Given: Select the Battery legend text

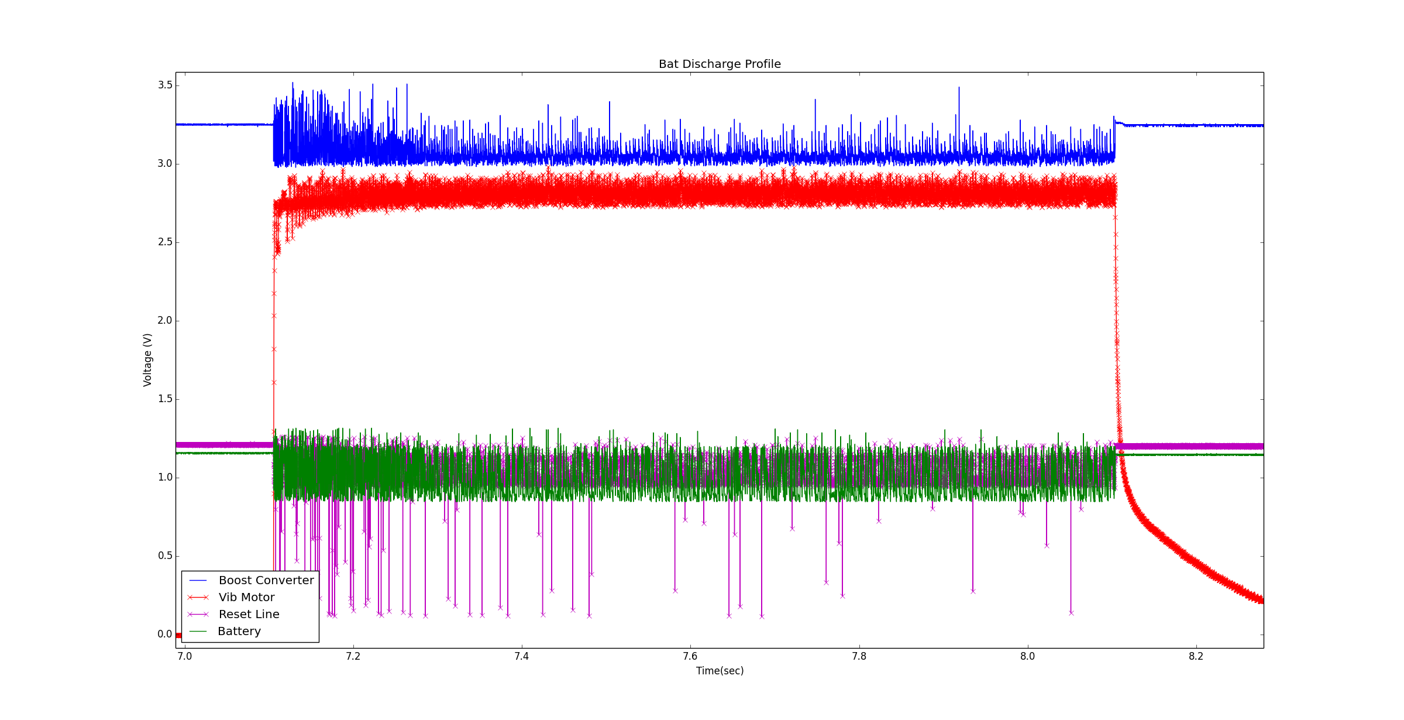Looking at the screenshot, I should [239, 632].
